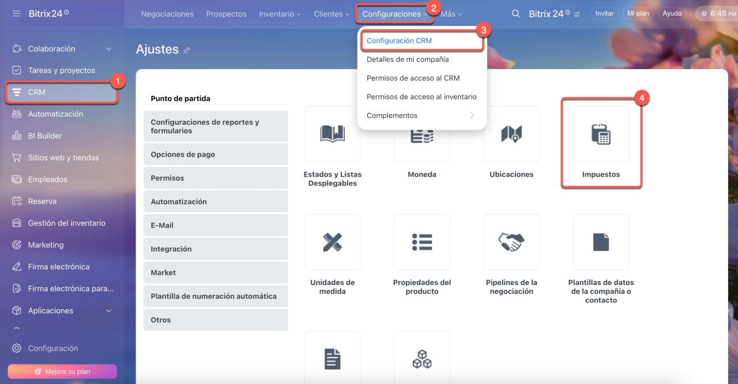Screen dimensions: 738x384
Task: Choose Permisos de acceso al CRM
Action: (413, 78)
